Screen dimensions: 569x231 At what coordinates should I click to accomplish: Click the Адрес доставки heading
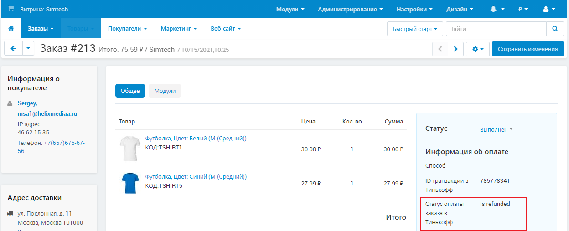(x=35, y=197)
